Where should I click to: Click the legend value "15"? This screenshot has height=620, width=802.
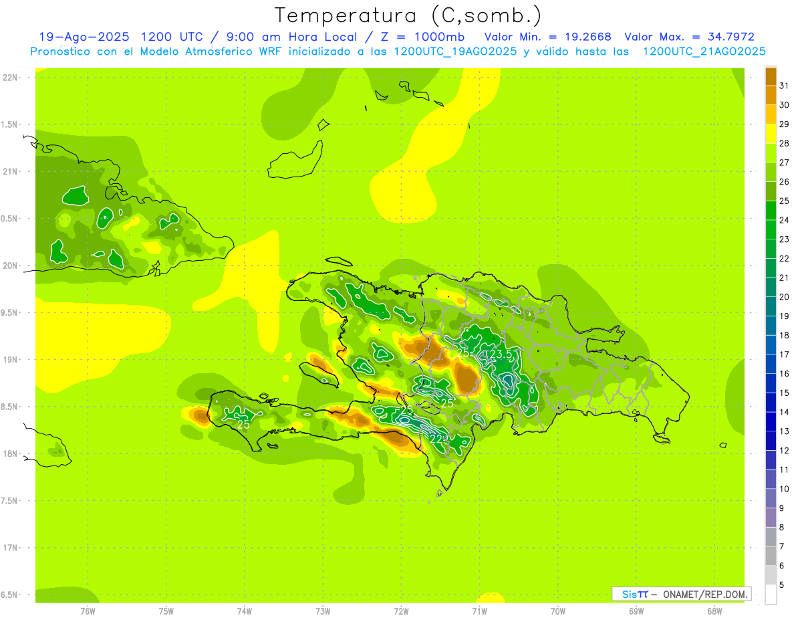click(784, 393)
